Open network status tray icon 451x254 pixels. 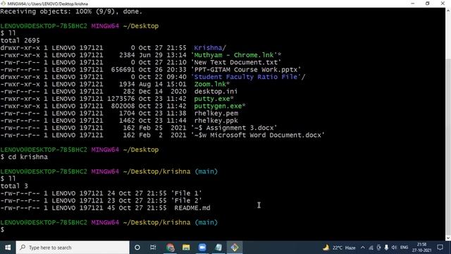[371, 248]
